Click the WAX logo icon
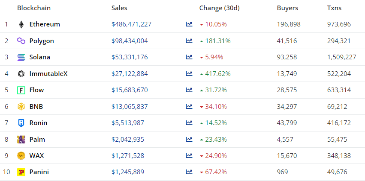 pos(21,156)
